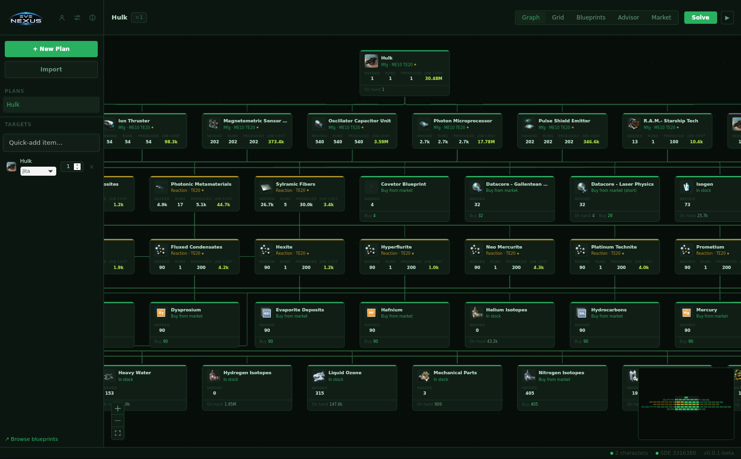The image size is (741, 459).
Task: Select the Covetor Blueprint node title
Action: 403,184
